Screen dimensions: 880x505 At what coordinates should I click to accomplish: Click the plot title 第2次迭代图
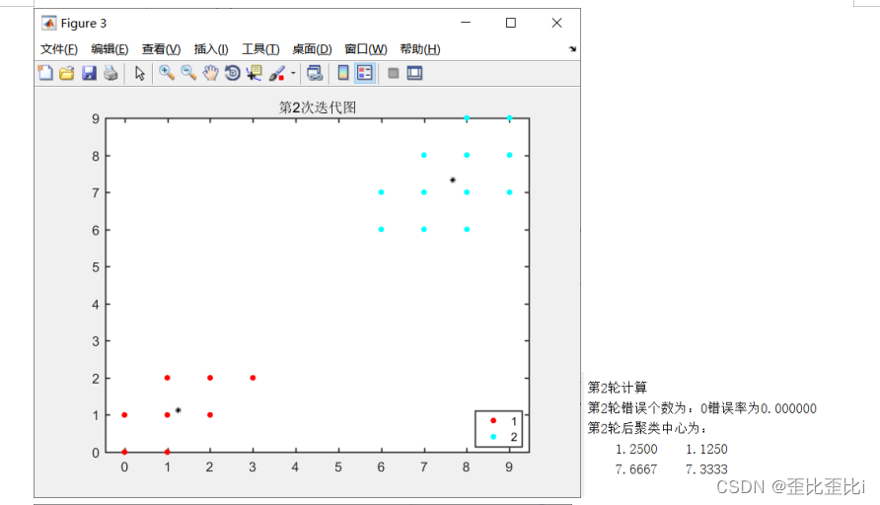click(x=318, y=108)
